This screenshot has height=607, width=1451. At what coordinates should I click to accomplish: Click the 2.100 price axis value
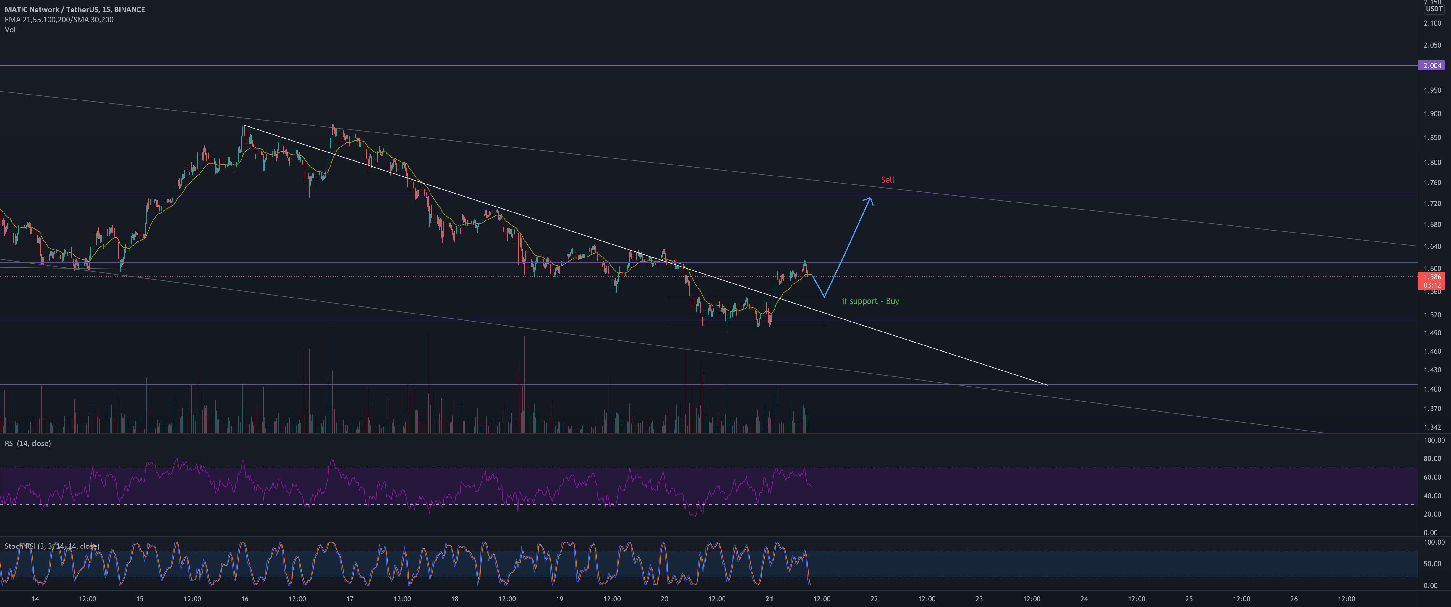click(x=1432, y=23)
